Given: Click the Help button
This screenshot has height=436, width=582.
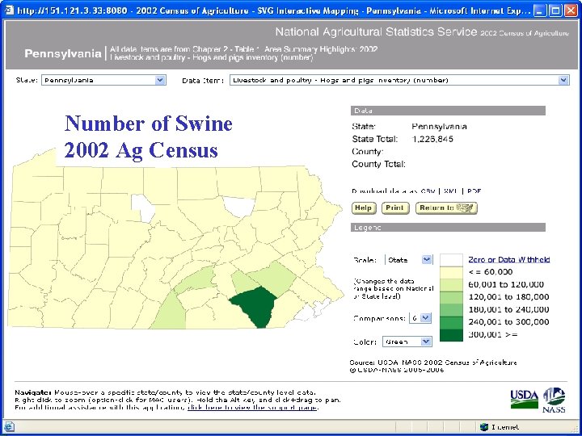Looking at the screenshot, I should 364,208.
